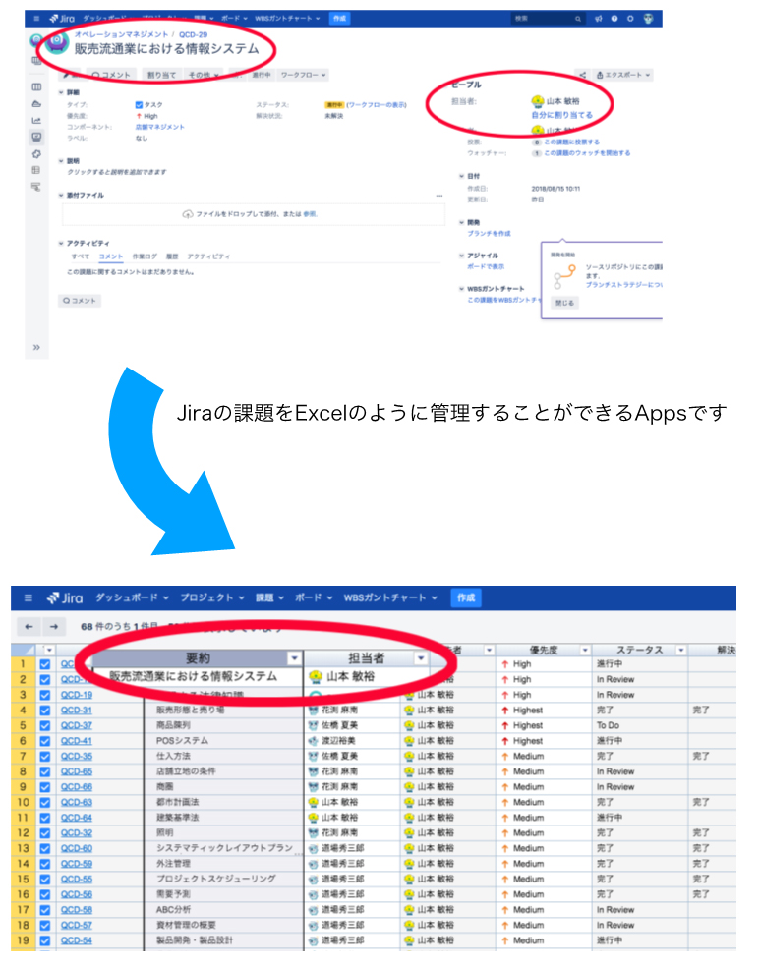Toggle the checkbox for QCD-37 row
The height and width of the screenshot is (967, 760).
45,726
